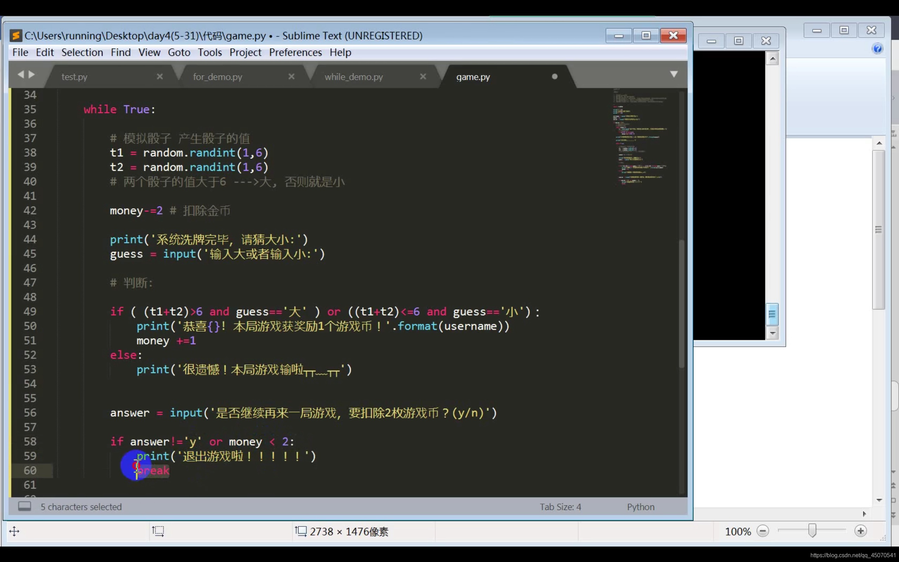The image size is (899, 562).
Task: Click the unsaved dot on game.py tab
Action: coord(554,77)
